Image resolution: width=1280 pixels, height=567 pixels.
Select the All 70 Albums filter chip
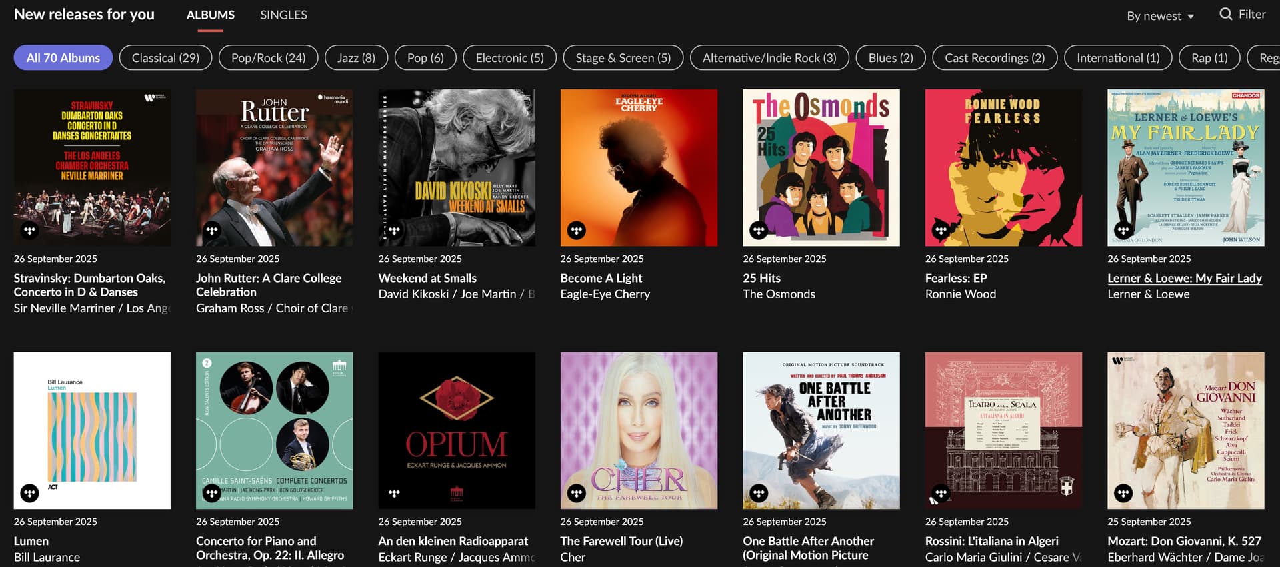63,58
